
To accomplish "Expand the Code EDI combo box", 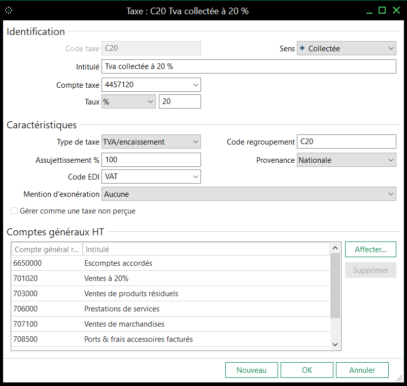I will [196, 177].
